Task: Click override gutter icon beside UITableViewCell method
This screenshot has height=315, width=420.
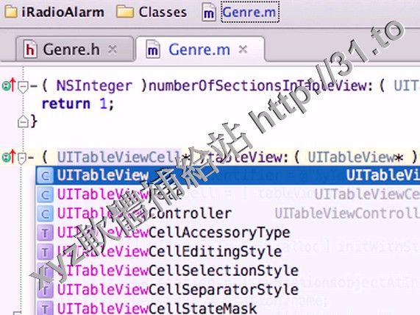Action: click(x=9, y=157)
